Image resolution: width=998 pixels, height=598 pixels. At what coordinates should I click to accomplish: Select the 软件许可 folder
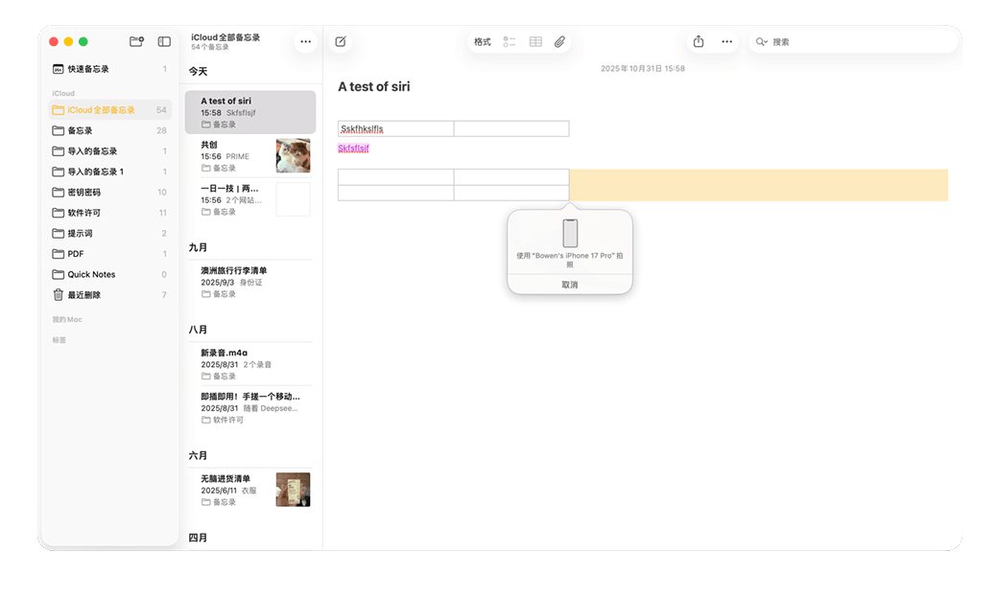pyautogui.click(x=83, y=213)
